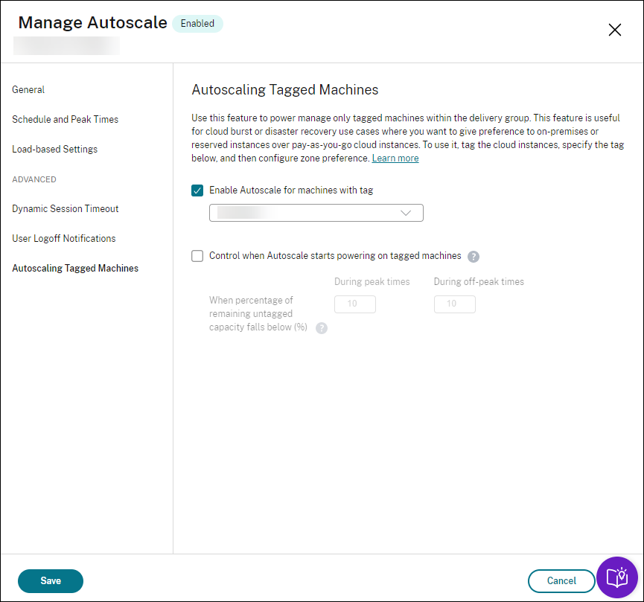Expand the machine tag combo box
The width and height of the screenshot is (644, 602).
coord(316,213)
